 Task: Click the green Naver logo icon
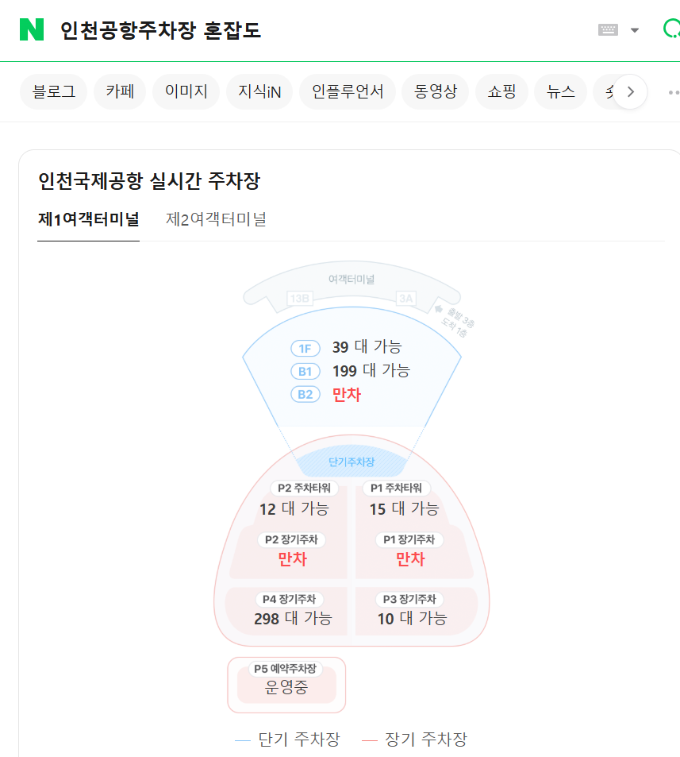(x=32, y=29)
